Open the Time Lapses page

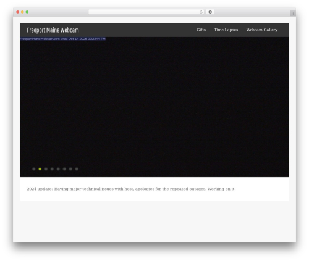[x=226, y=30]
